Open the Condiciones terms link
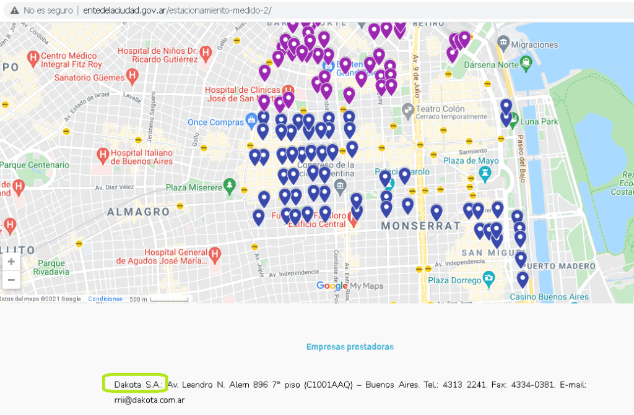Screen dimensions: 634x415 click(x=105, y=299)
